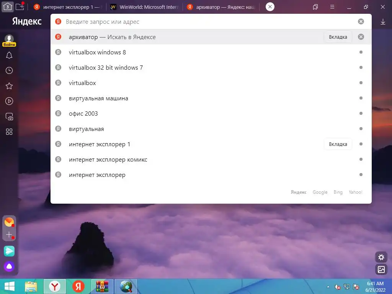Remove the 'архиватор' suggestion with X
Screen dimensions: 392x294
361,37
